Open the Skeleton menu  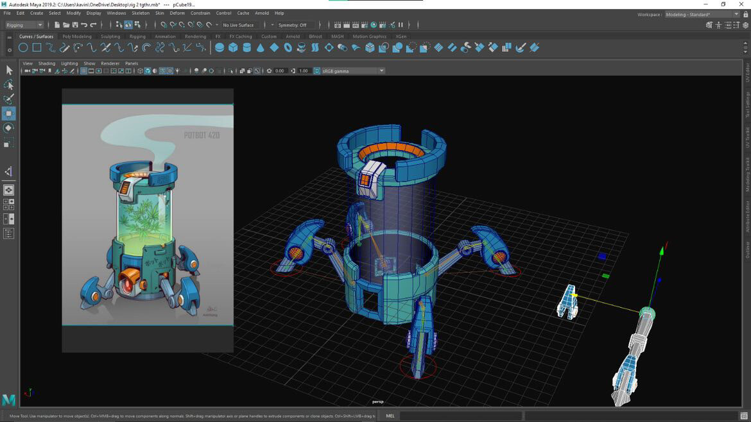point(141,12)
